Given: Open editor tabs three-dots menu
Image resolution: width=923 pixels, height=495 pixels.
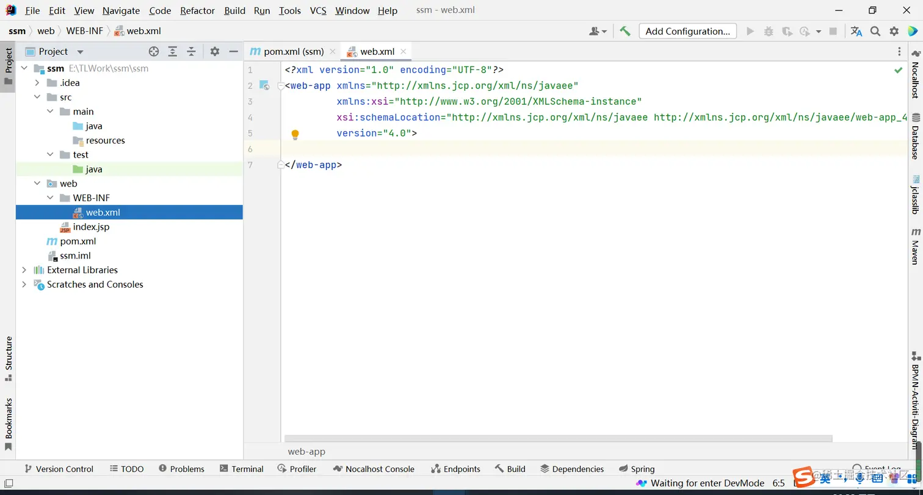Looking at the screenshot, I should click(899, 52).
